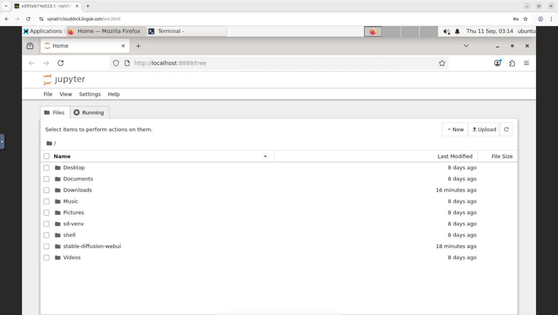Open the Settings menu in Jupyter

click(x=90, y=94)
